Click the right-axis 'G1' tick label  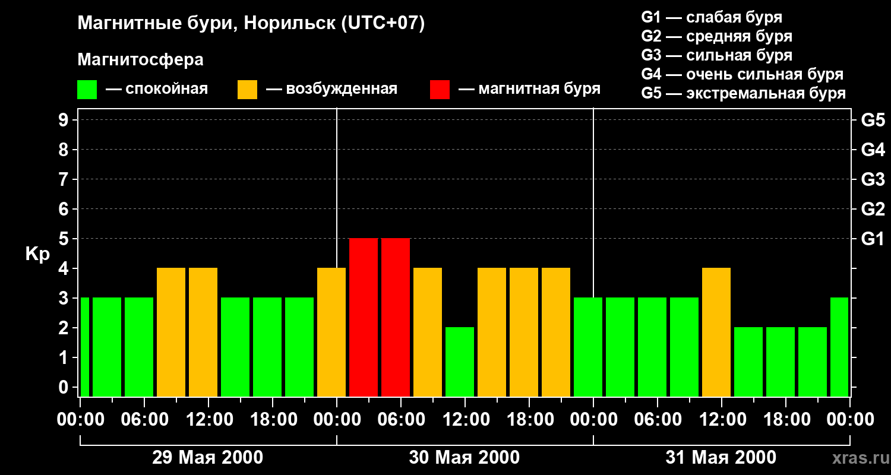[873, 239]
